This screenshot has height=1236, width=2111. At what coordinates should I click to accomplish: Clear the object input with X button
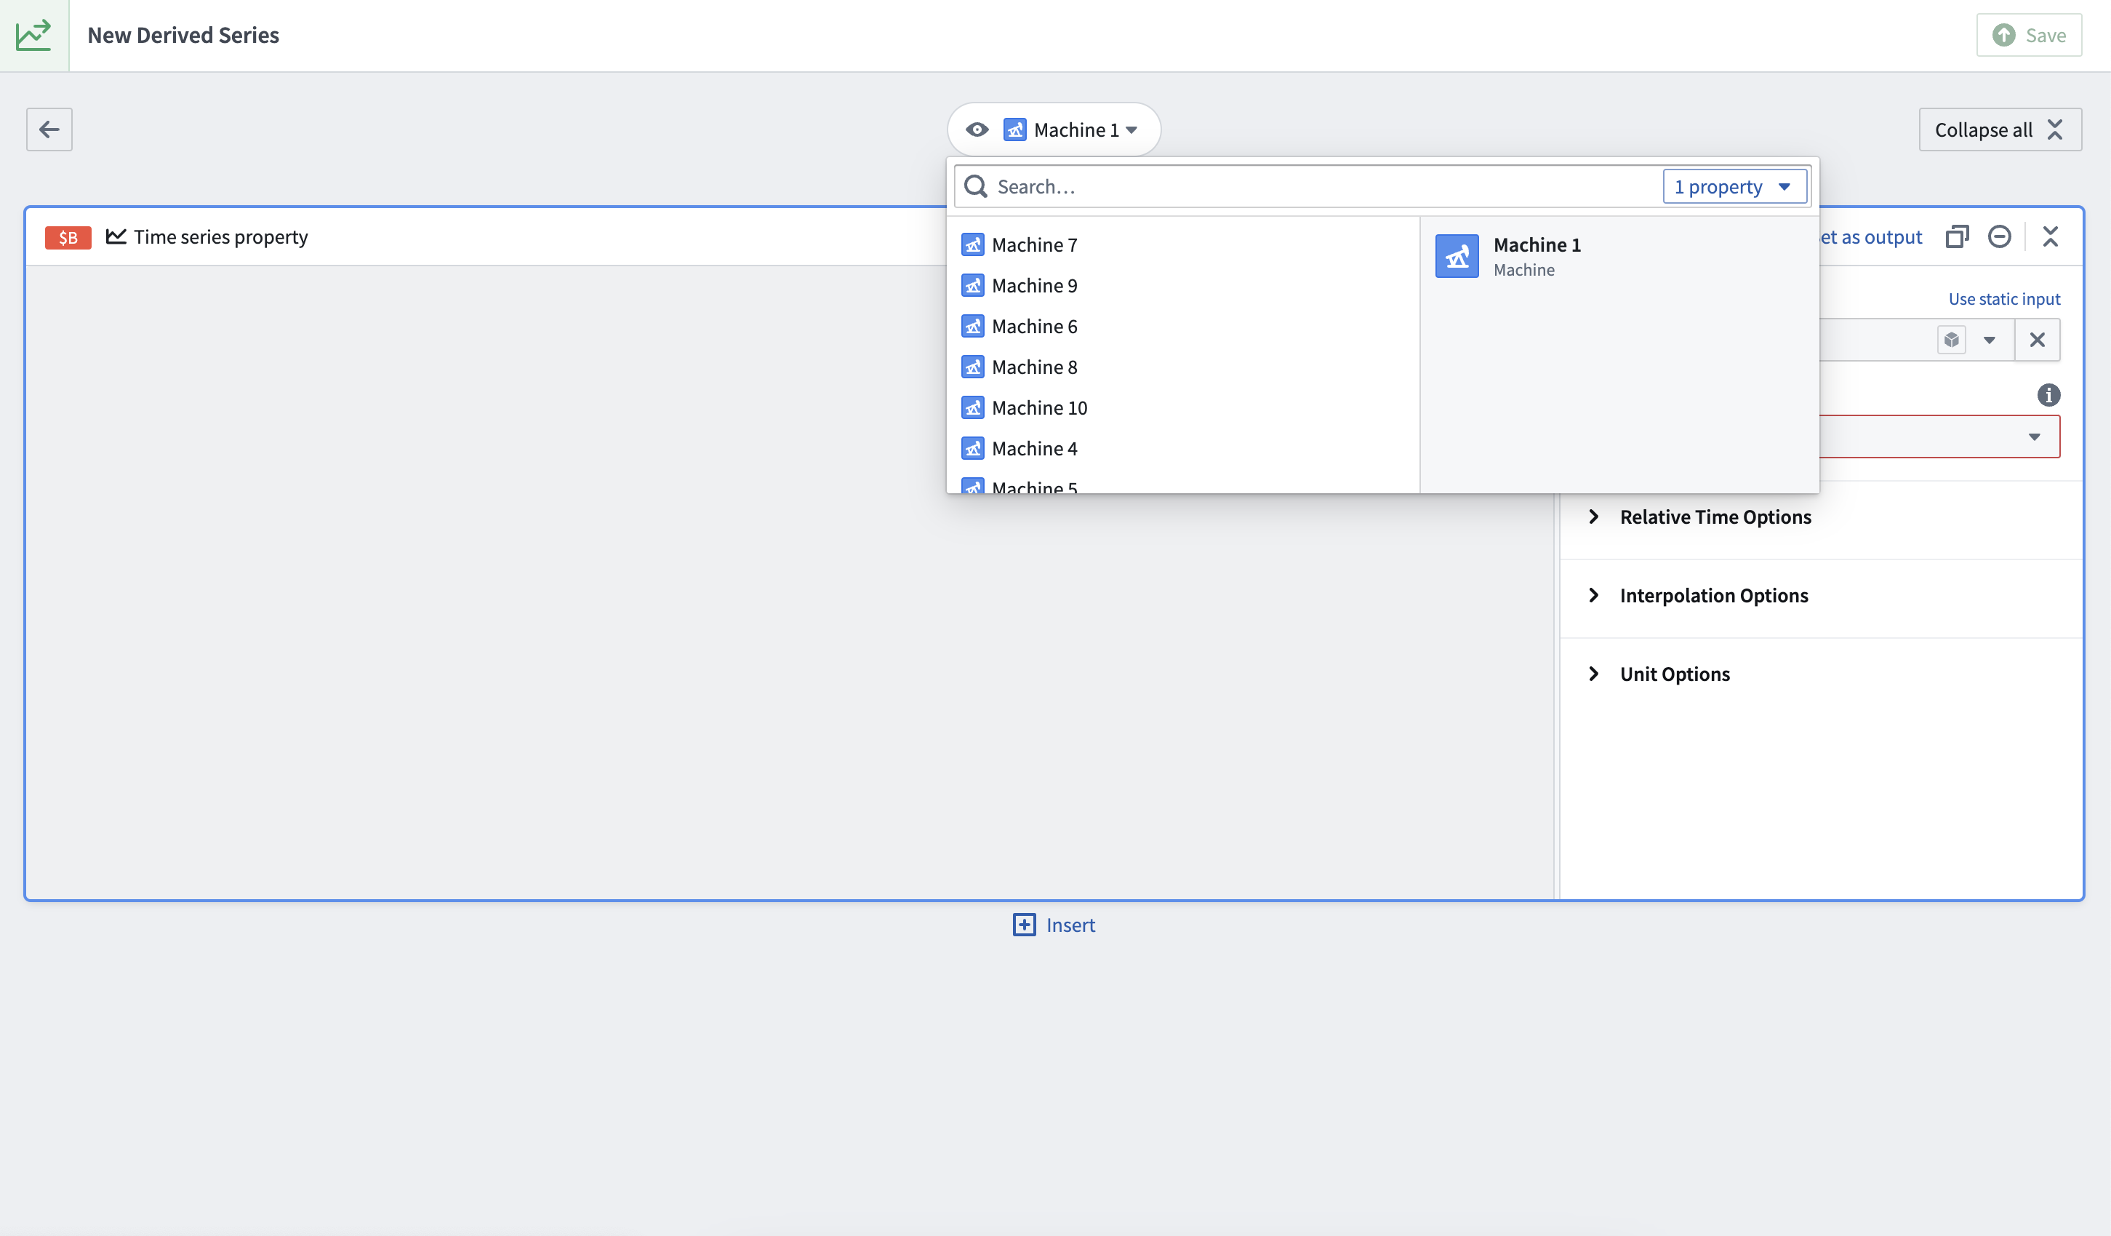[2038, 340]
